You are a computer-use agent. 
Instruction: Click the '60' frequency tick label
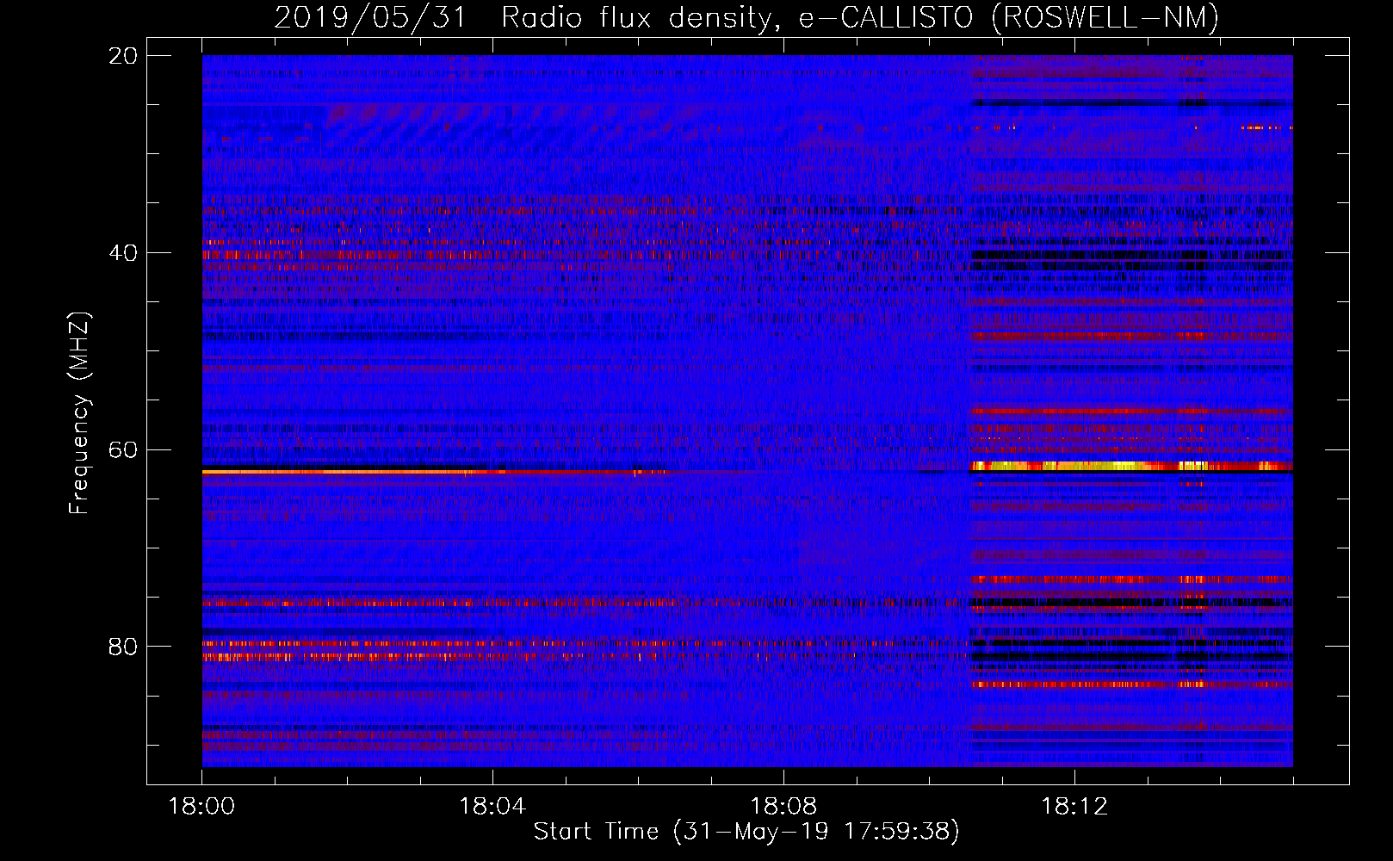point(123,449)
